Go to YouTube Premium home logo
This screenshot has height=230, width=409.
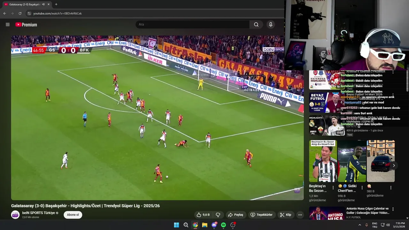26,25
